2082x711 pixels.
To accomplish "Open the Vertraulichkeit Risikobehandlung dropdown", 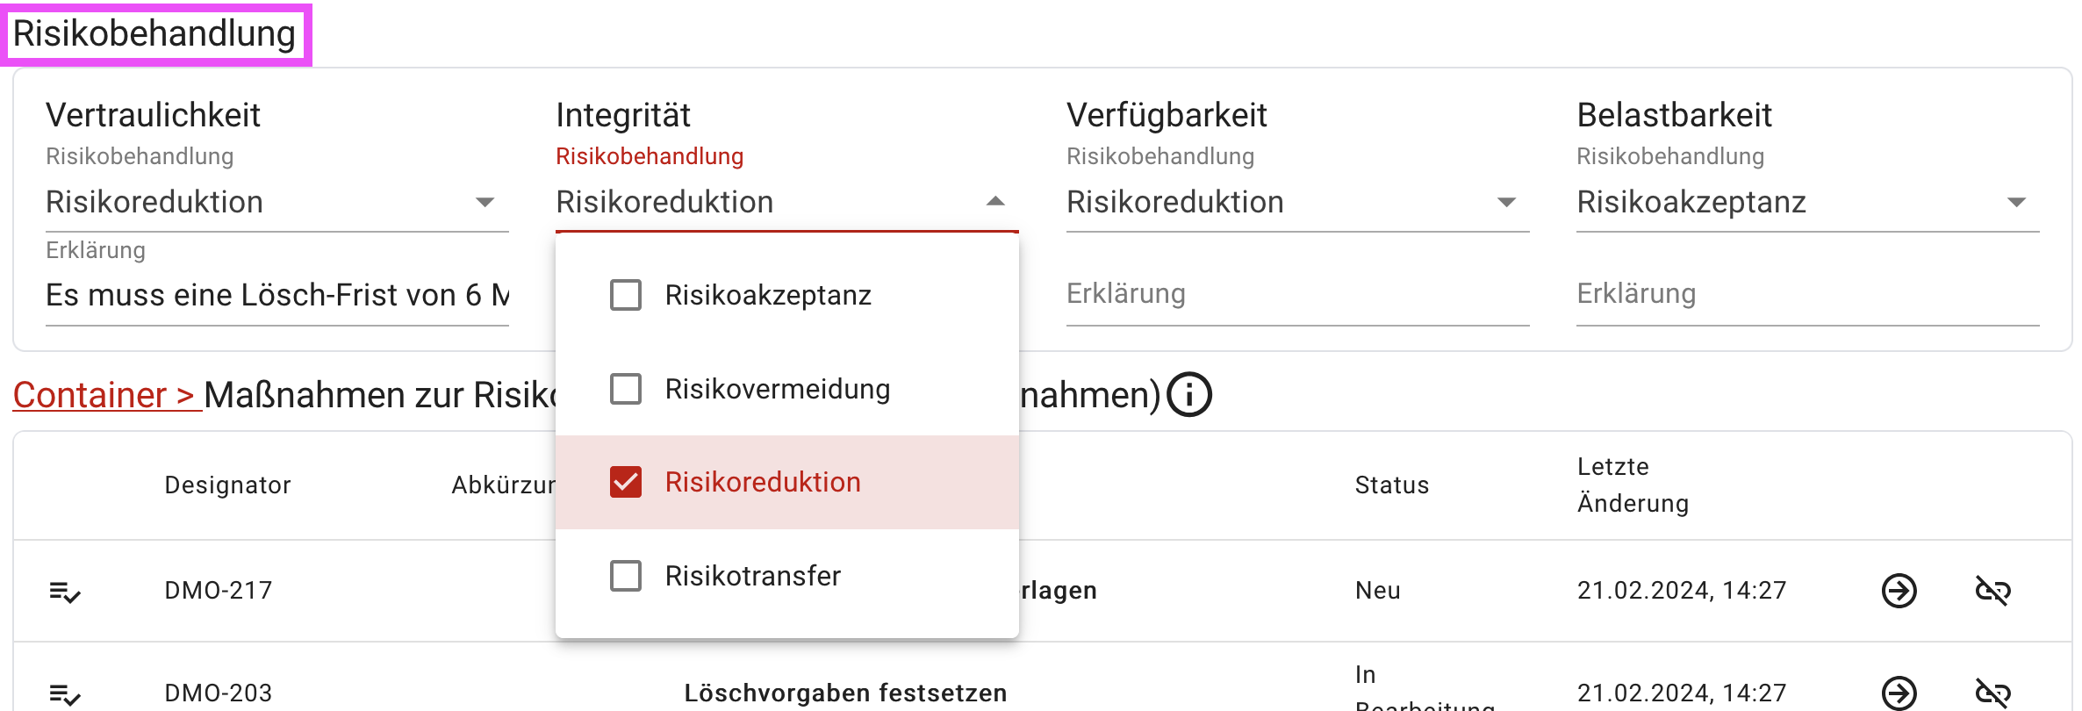I will 486,202.
